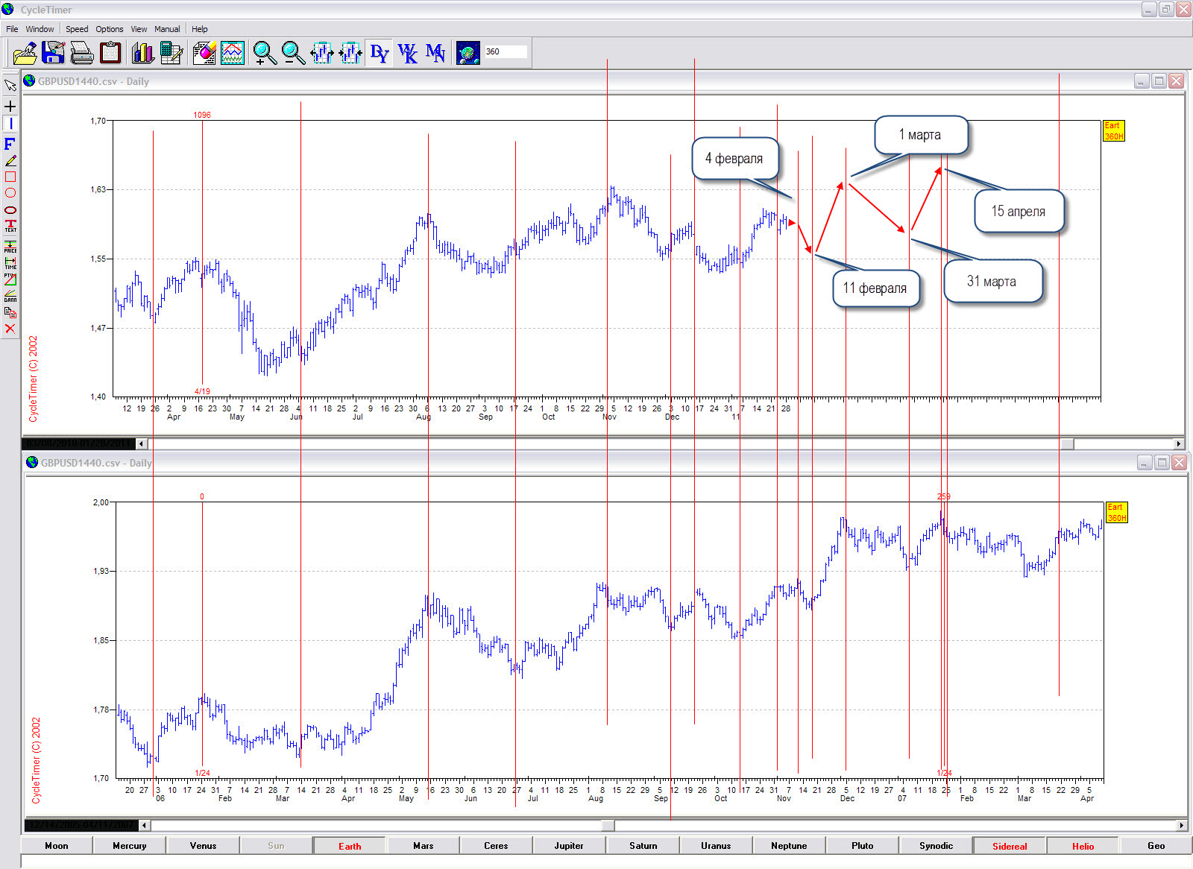Toggle the Earth planet button
1193x869 pixels.
(350, 846)
